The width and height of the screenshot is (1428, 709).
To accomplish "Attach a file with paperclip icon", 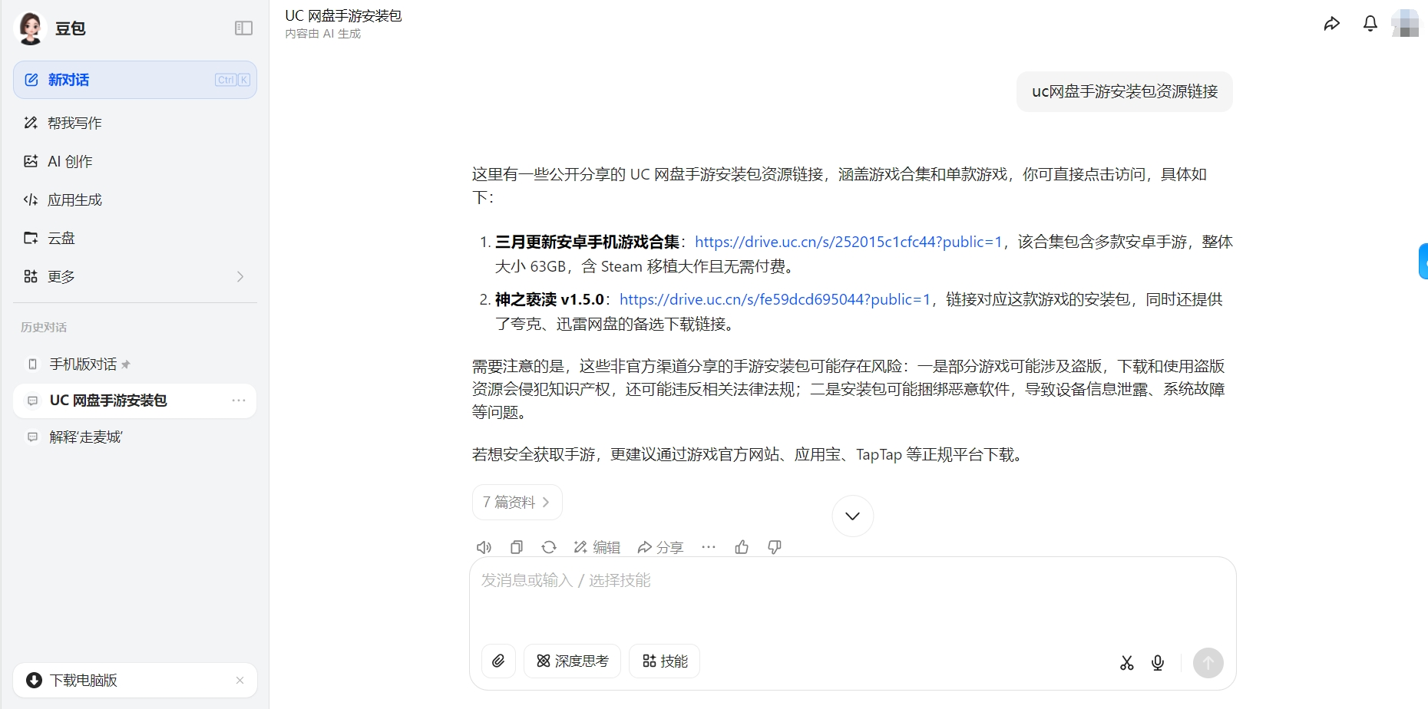I will [x=498, y=661].
